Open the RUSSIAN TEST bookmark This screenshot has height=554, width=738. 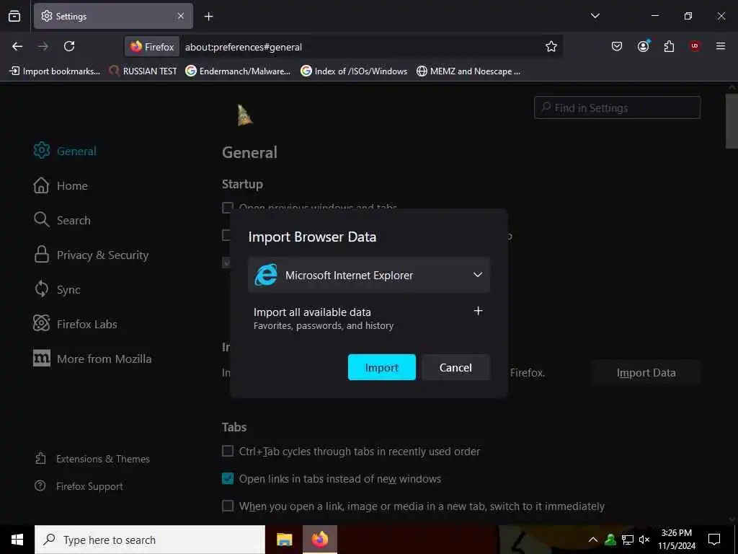143,71
